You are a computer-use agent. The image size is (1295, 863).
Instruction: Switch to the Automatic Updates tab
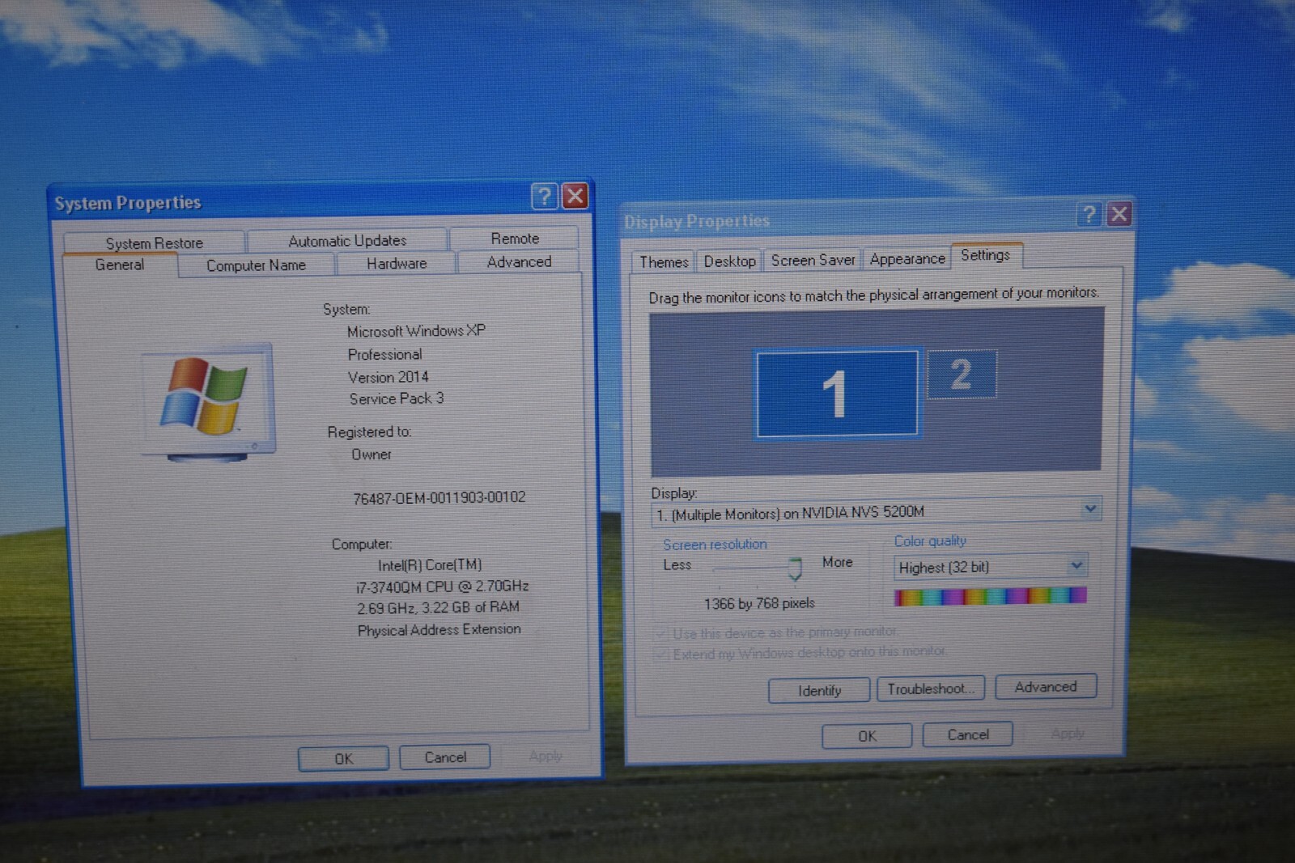pos(347,240)
